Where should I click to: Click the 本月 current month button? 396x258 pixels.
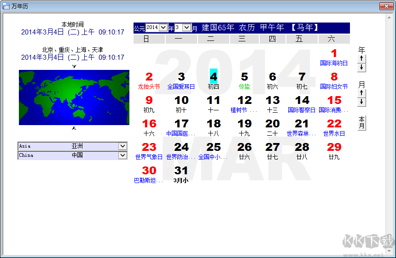[361, 123]
